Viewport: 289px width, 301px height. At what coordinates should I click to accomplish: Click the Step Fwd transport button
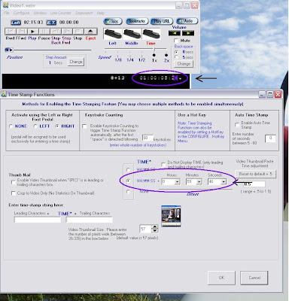[x=67, y=32]
